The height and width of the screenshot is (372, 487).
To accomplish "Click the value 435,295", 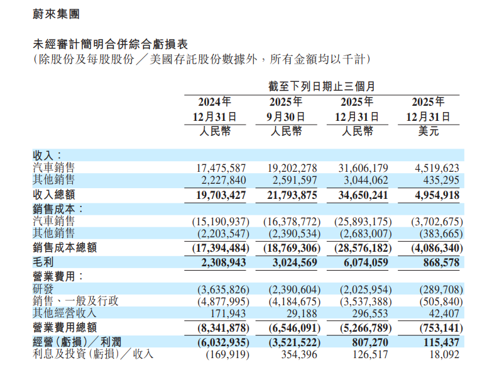I will (x=441, y=181).
